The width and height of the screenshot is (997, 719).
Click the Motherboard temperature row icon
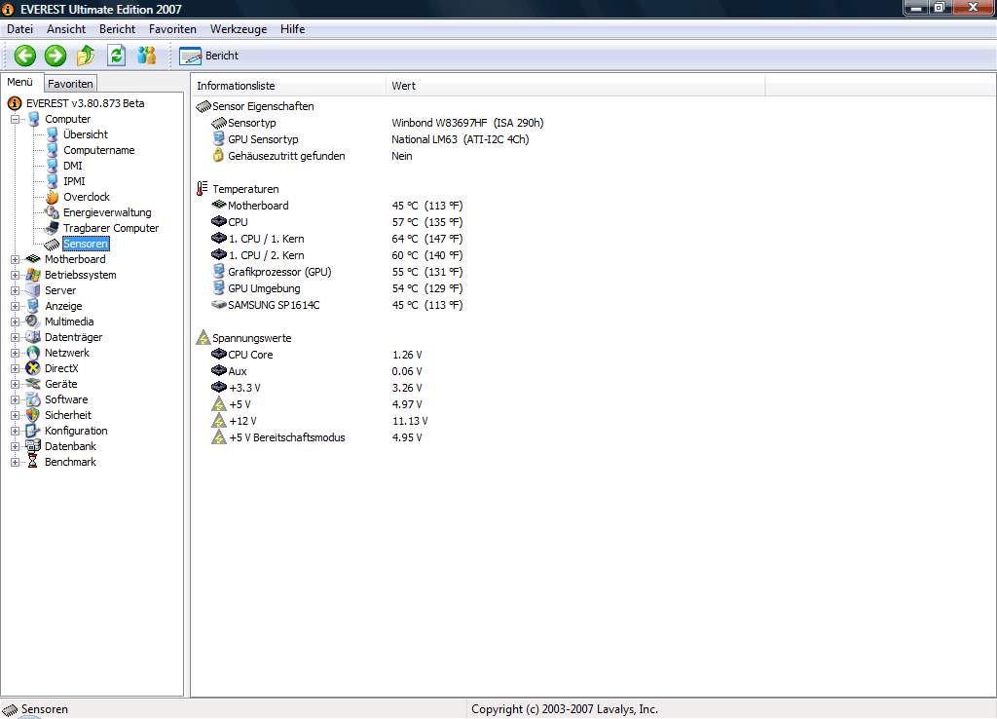tap(219, 205)
